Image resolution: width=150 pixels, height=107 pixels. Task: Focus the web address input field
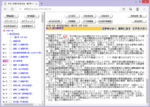[68, 9]
